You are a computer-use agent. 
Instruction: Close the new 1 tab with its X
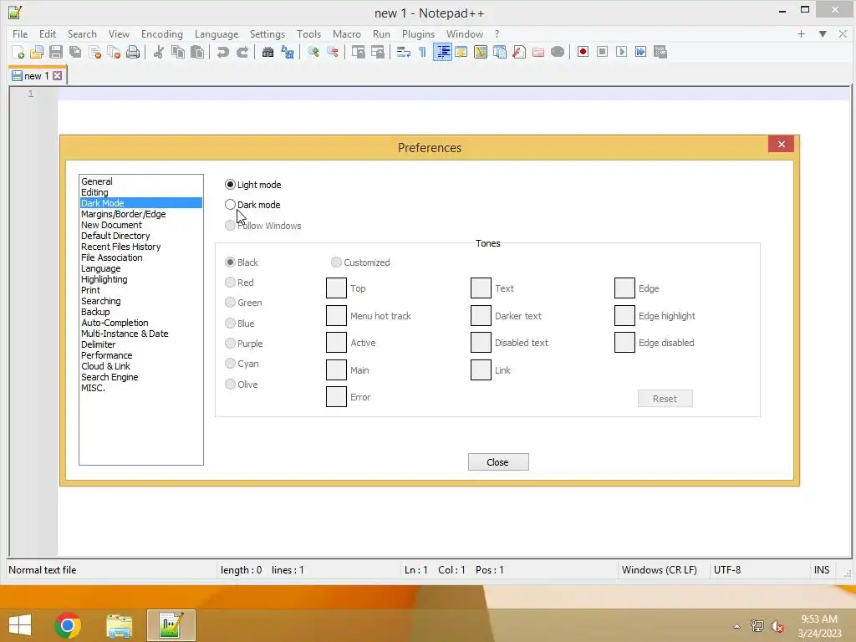tap(58, 76)
